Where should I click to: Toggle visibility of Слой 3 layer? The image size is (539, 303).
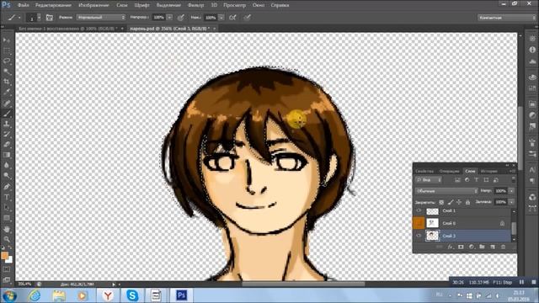click(x=419, y=236)
